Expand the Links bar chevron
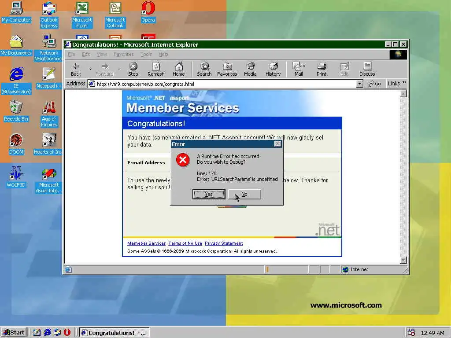This screenshot has height=338, width=451. [404, 83]
